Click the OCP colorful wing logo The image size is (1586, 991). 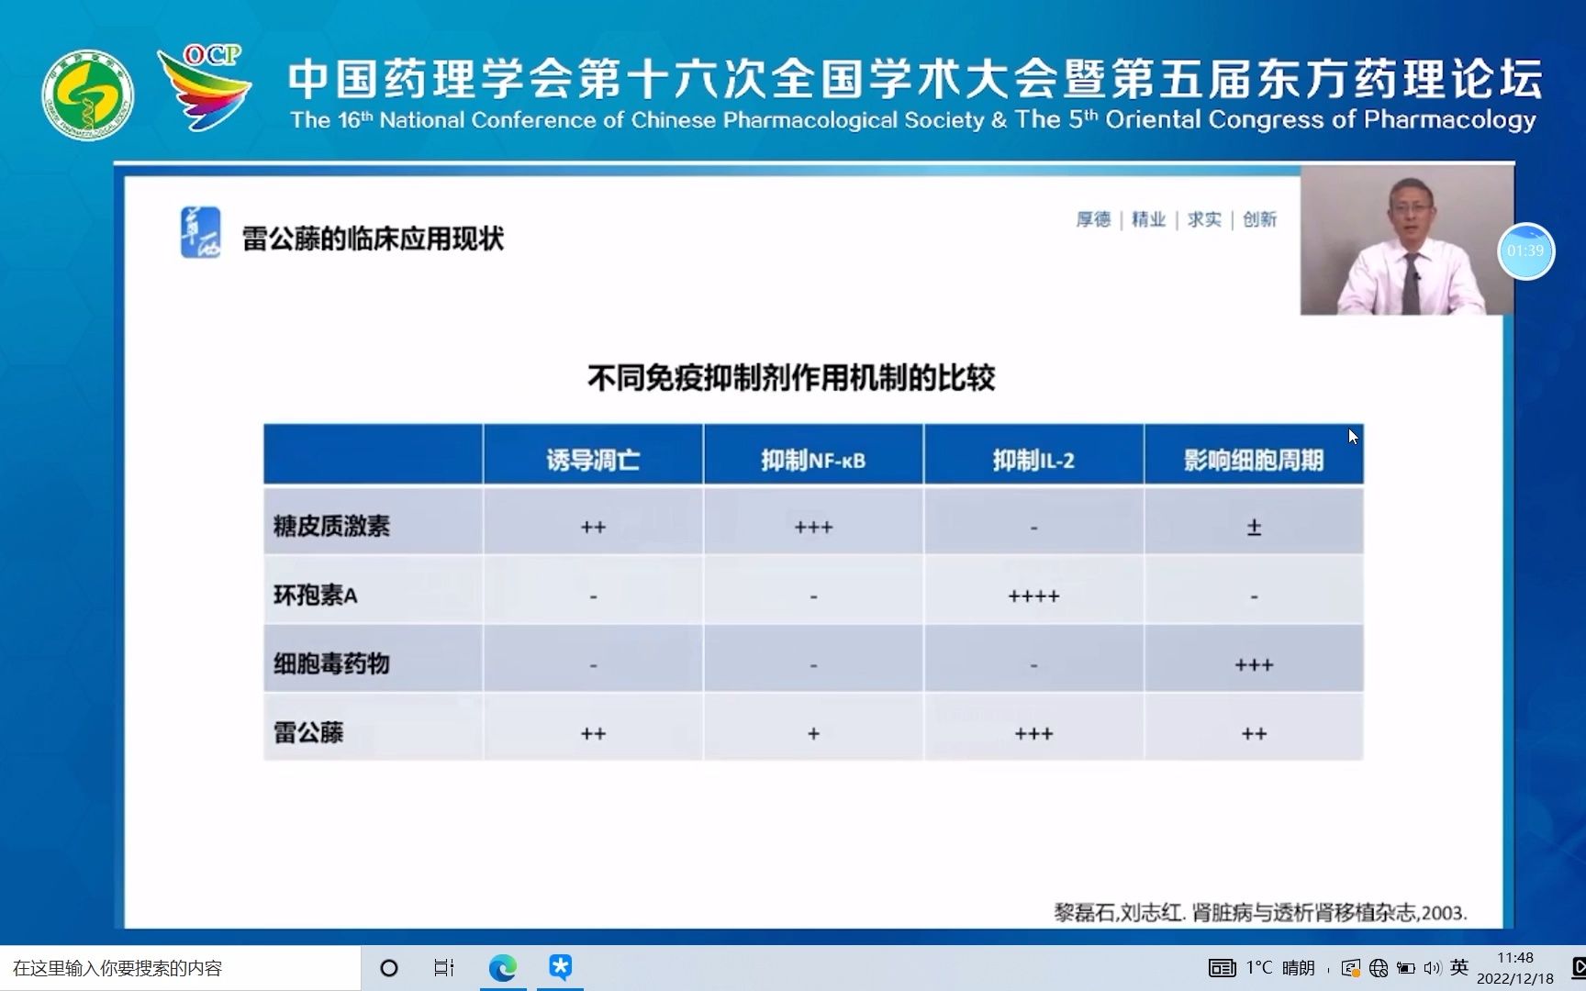(x=205, y=87)
